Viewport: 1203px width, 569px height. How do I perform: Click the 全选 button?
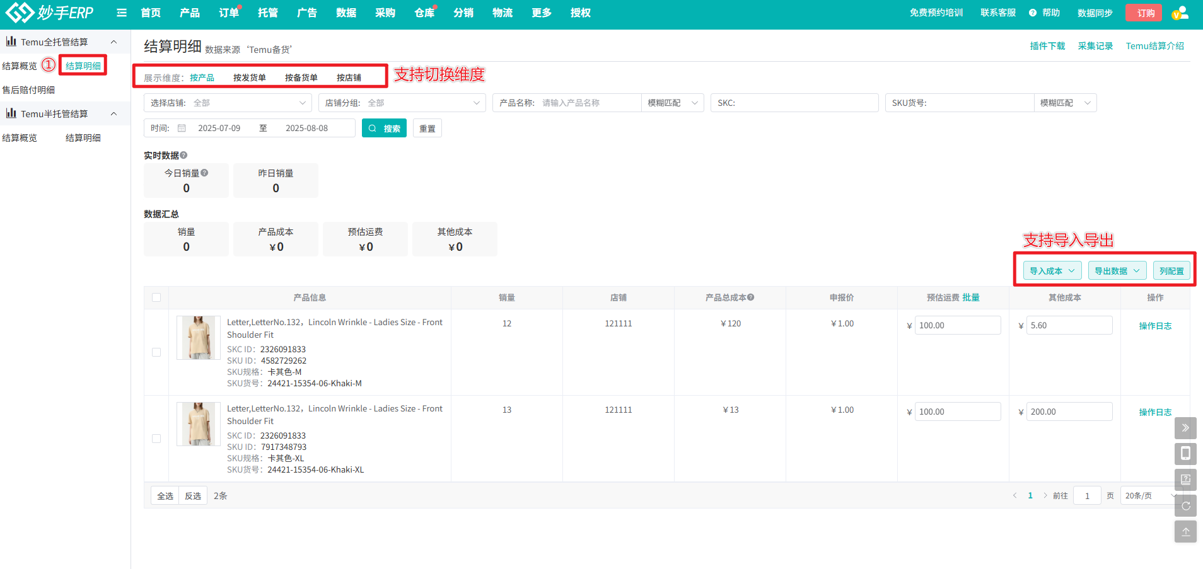165,496
